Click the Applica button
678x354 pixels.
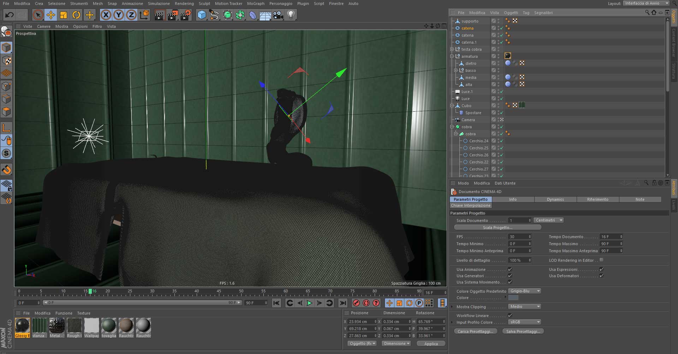pos(431,343)
